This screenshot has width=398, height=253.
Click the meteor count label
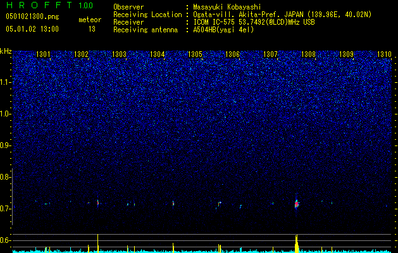90,20
